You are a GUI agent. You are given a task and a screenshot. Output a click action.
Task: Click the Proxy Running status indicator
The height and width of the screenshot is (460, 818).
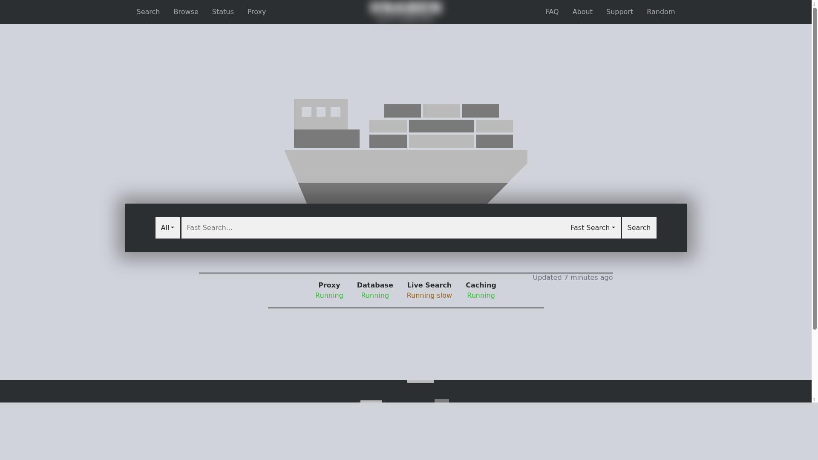click(x=329, y=295)
